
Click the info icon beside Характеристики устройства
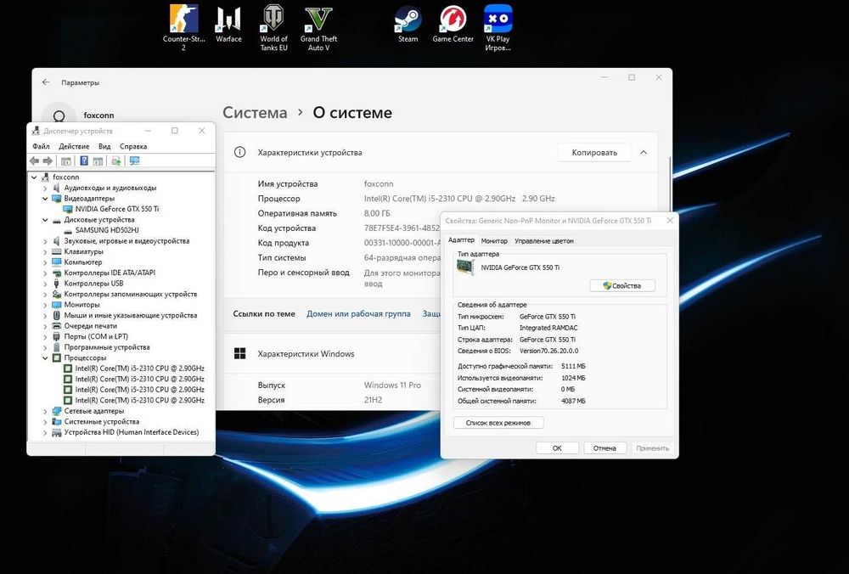pos(239,152)
